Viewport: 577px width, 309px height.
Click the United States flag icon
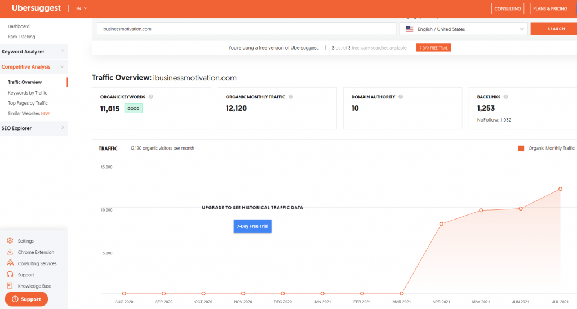(x=410, y=29)
